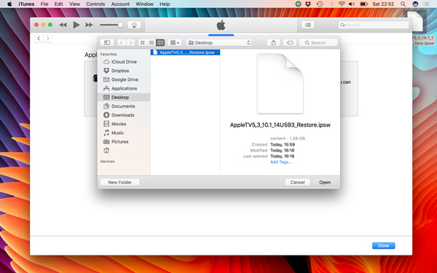Viewport: 437px width, 273px height.
Task: Click the iTunes rewind button
Action: point(63,25)
